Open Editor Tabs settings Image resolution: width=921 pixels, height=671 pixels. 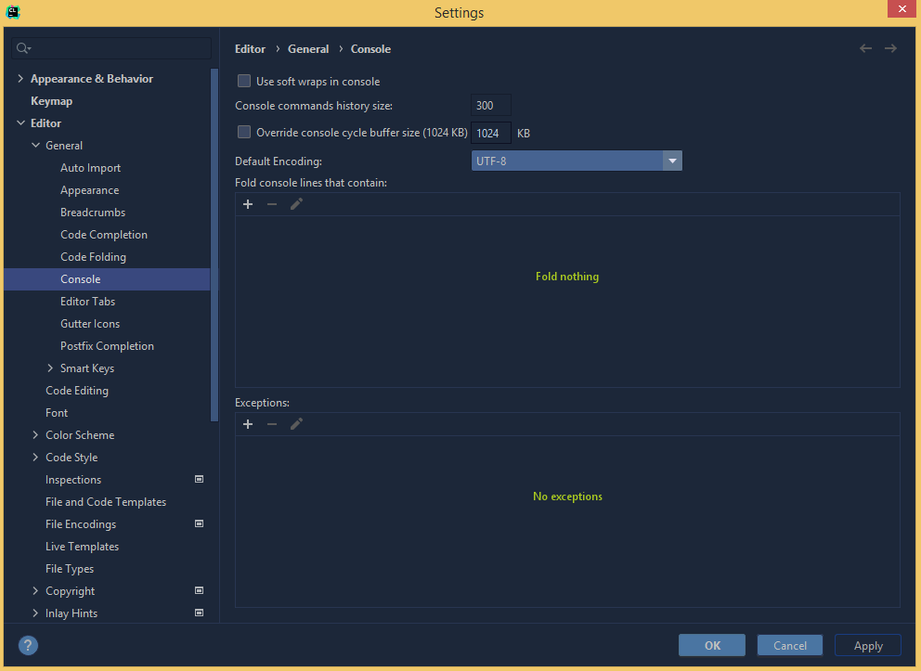87,301
